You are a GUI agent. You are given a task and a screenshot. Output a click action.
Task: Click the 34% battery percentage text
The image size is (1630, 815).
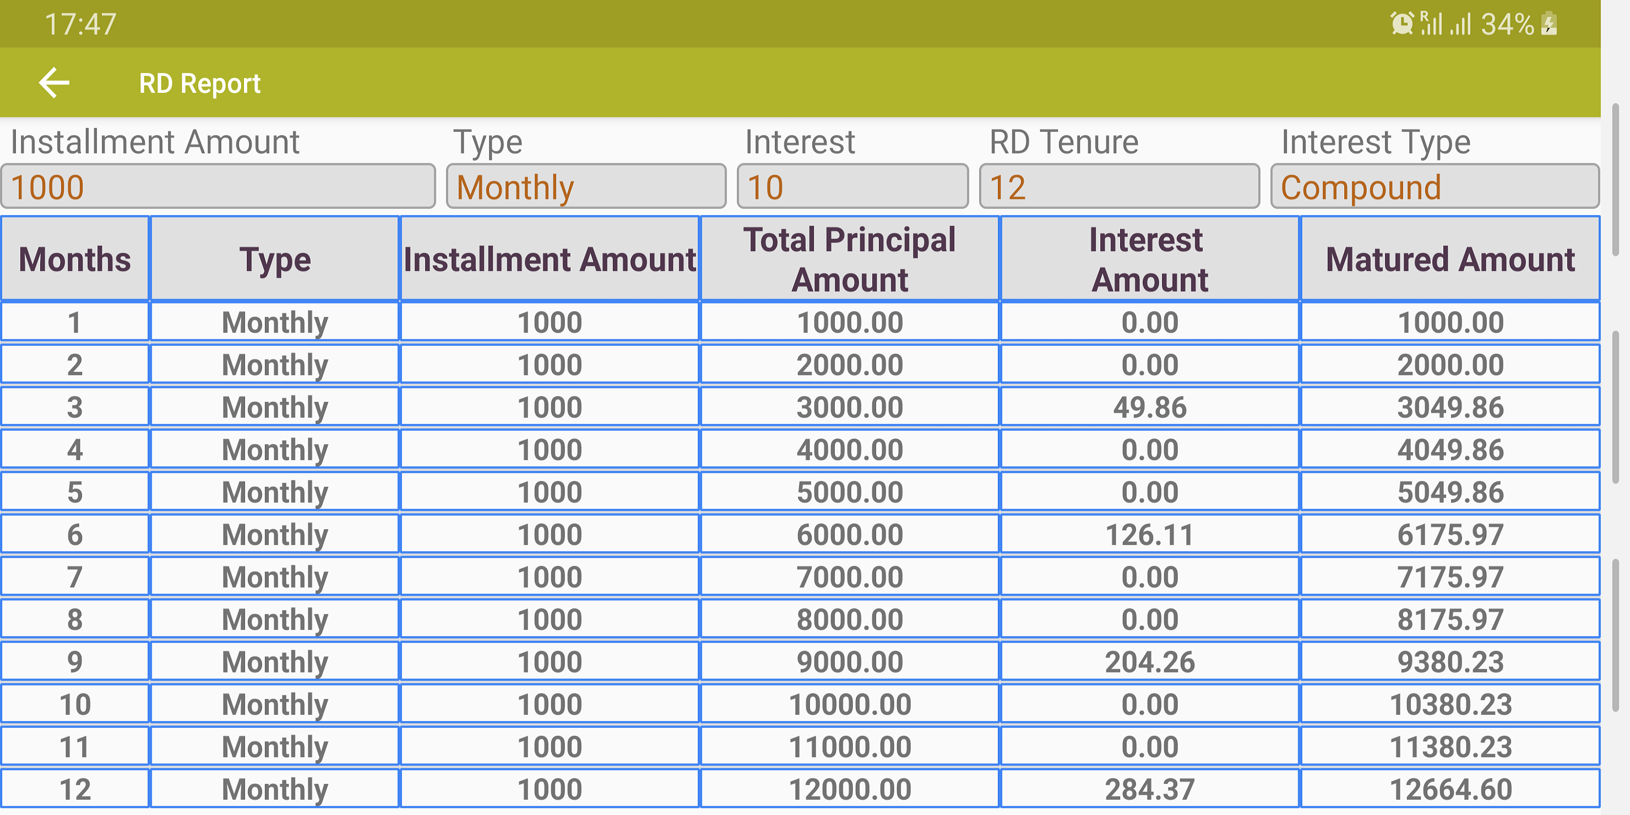tap(1507, 25)
